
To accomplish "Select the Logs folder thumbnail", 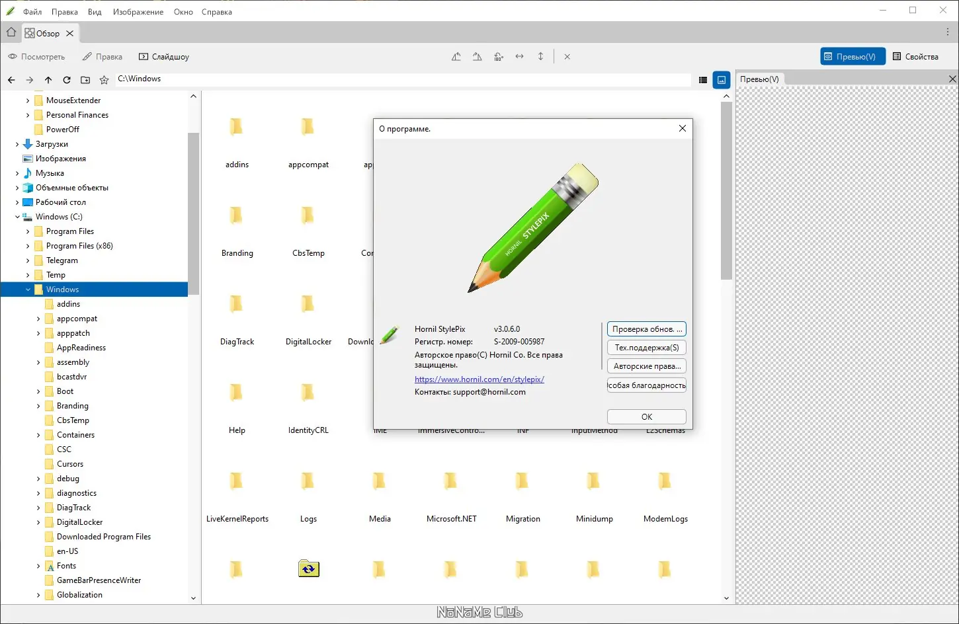I will point(308,496).
